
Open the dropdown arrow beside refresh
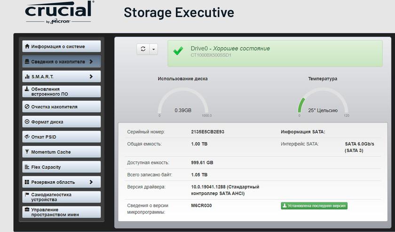pos(153,49)
